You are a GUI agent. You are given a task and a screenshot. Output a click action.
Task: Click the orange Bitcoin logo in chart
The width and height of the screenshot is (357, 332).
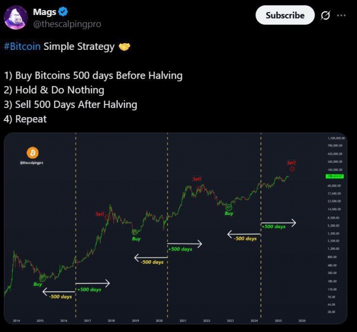click(x=33, y=153)
